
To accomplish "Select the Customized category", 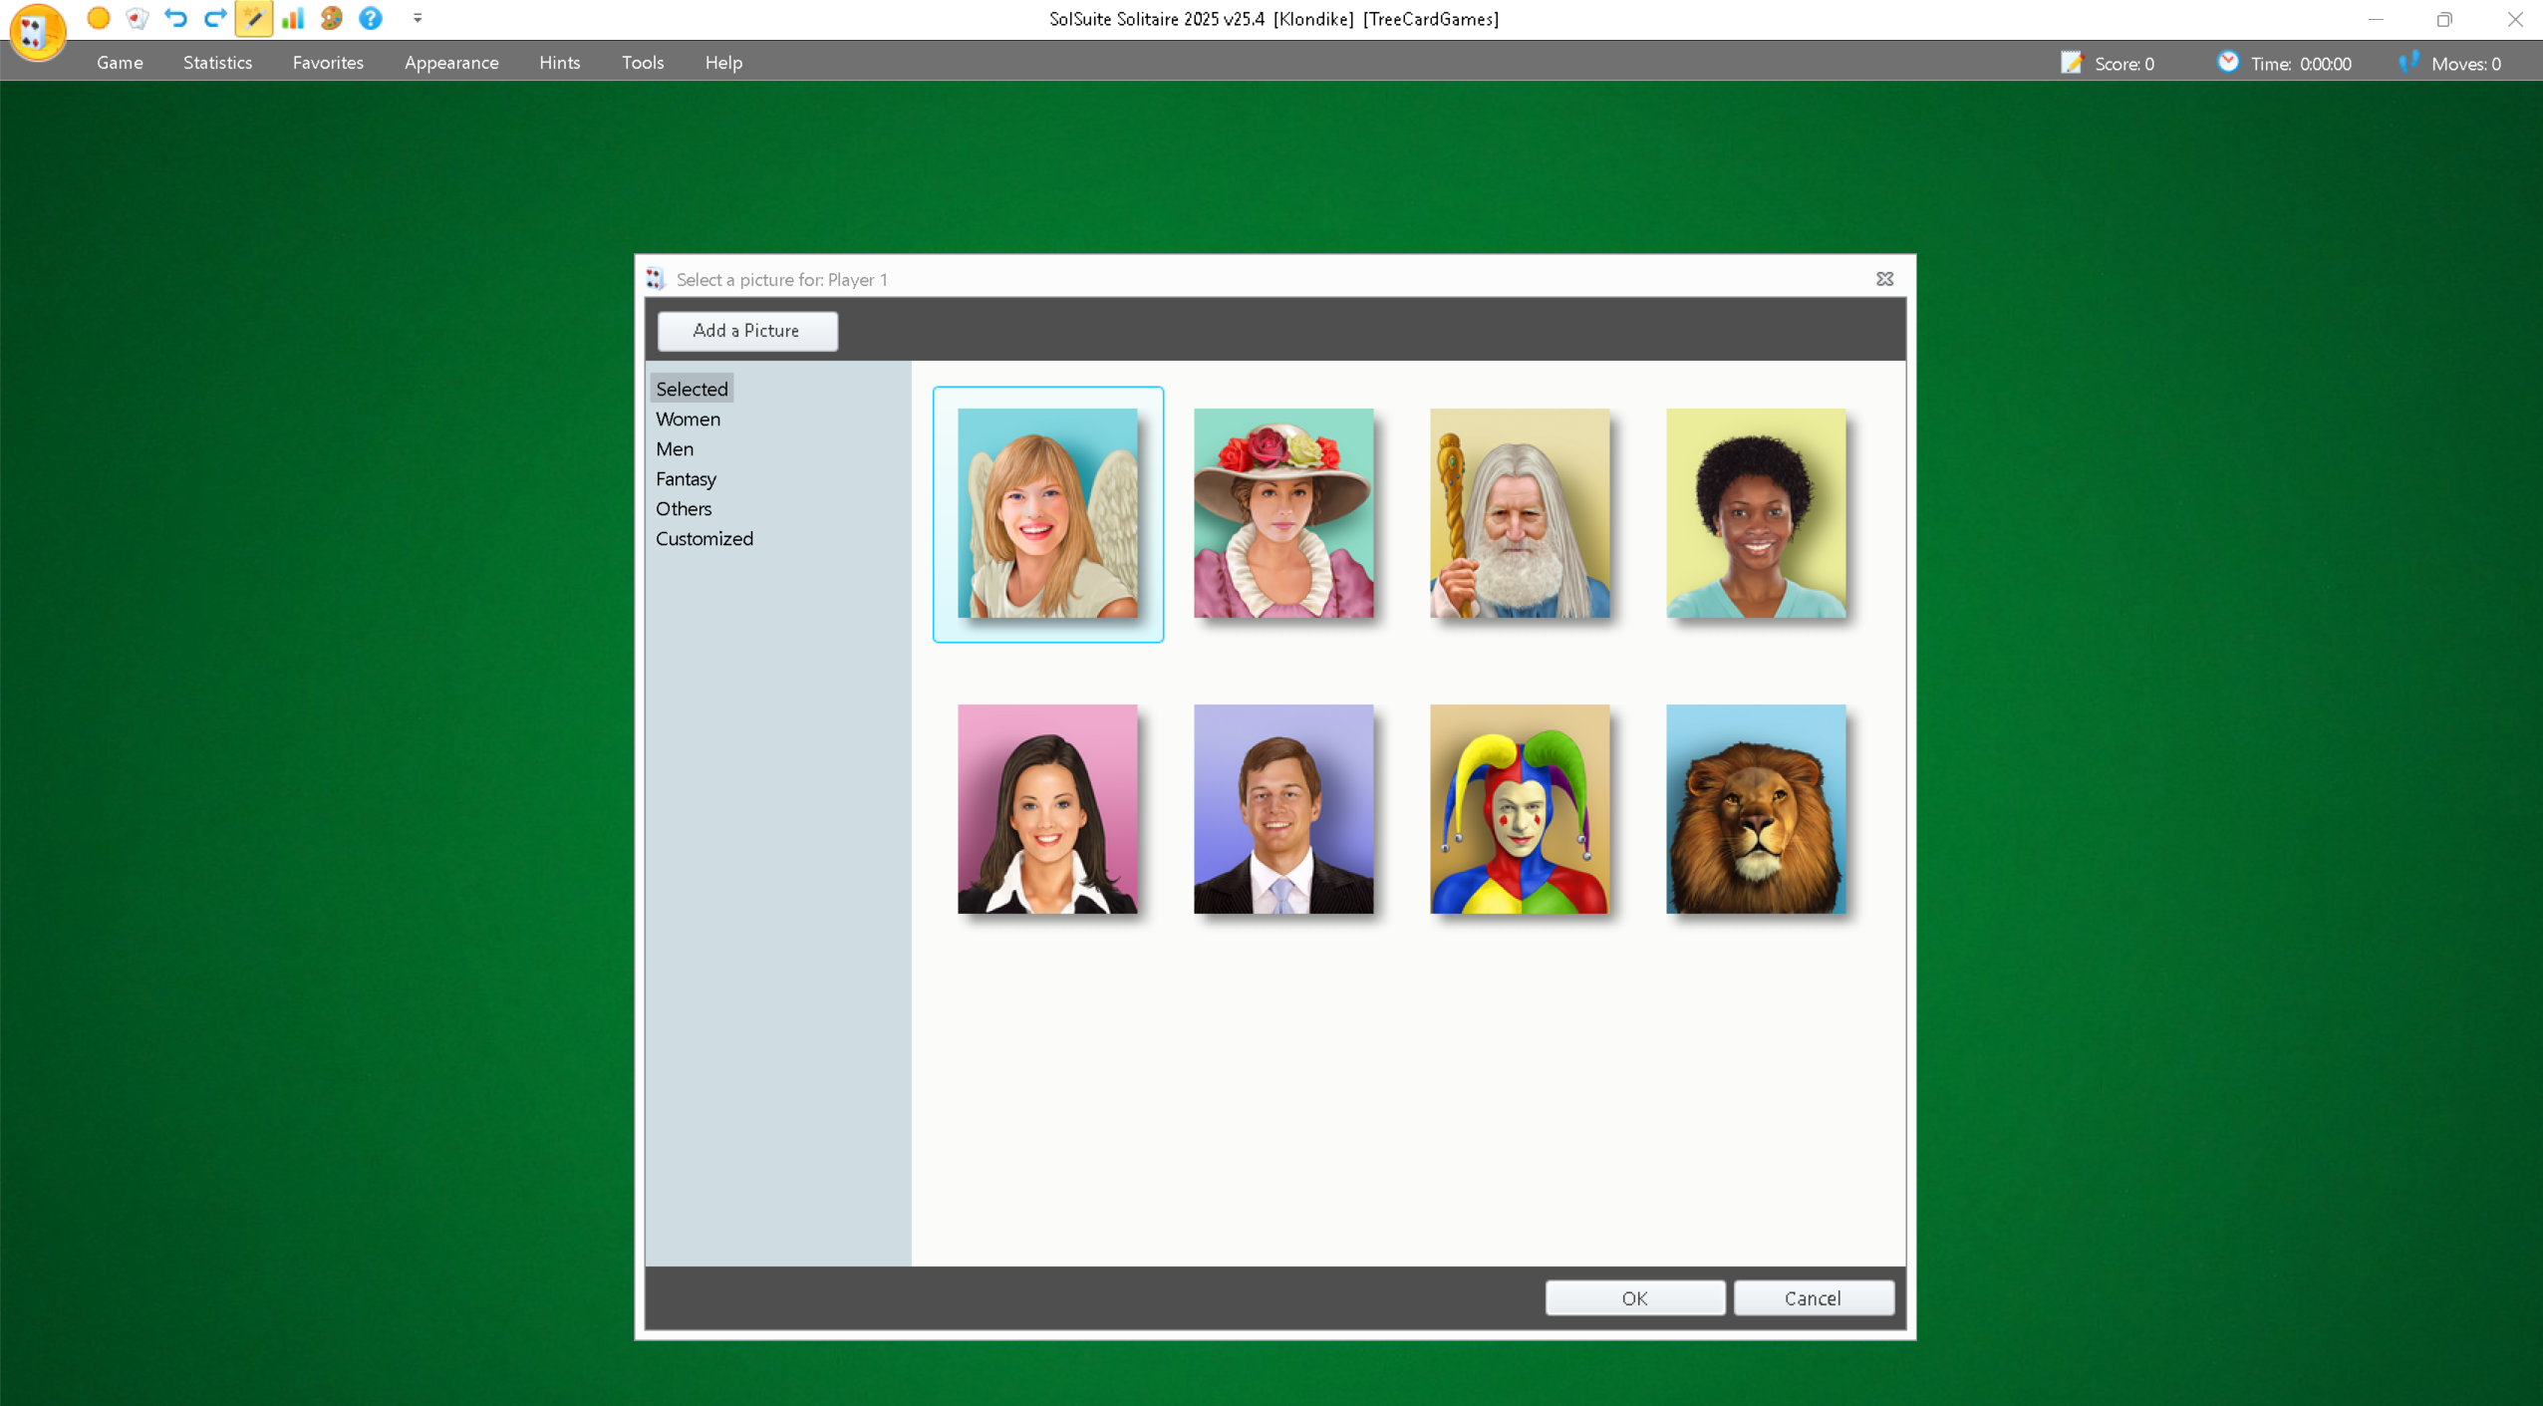I will pos(705,538).
